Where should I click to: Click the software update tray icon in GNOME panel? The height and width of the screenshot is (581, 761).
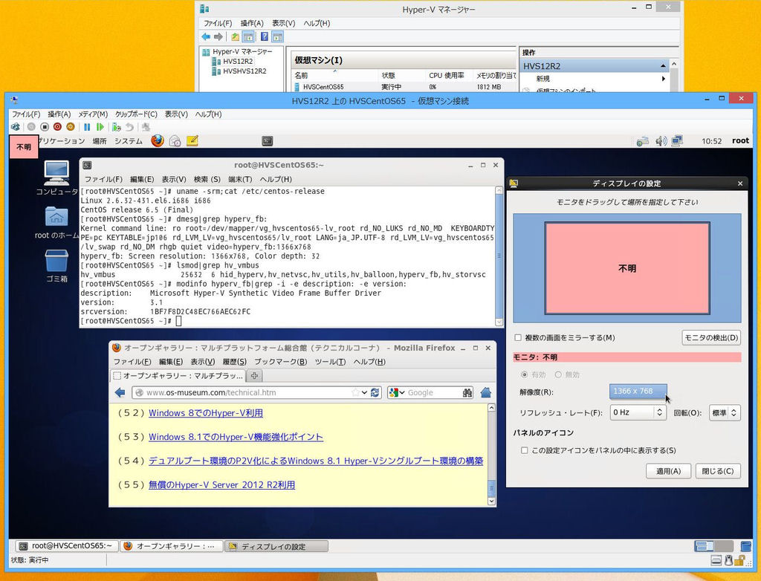(643, 141)
